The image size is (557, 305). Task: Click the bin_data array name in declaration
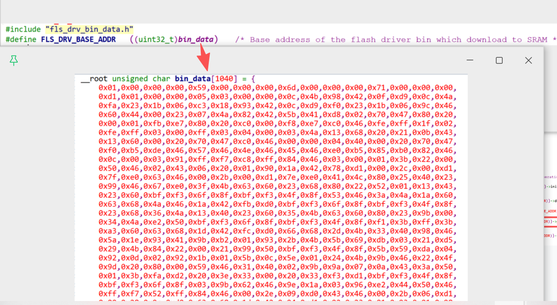[192, 79]
